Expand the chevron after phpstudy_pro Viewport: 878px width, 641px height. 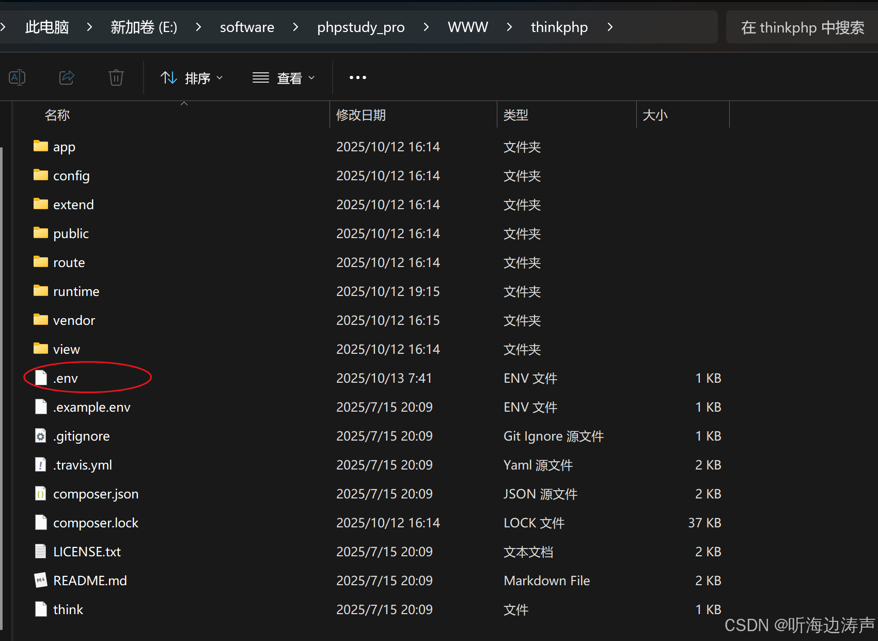[426, 27]
